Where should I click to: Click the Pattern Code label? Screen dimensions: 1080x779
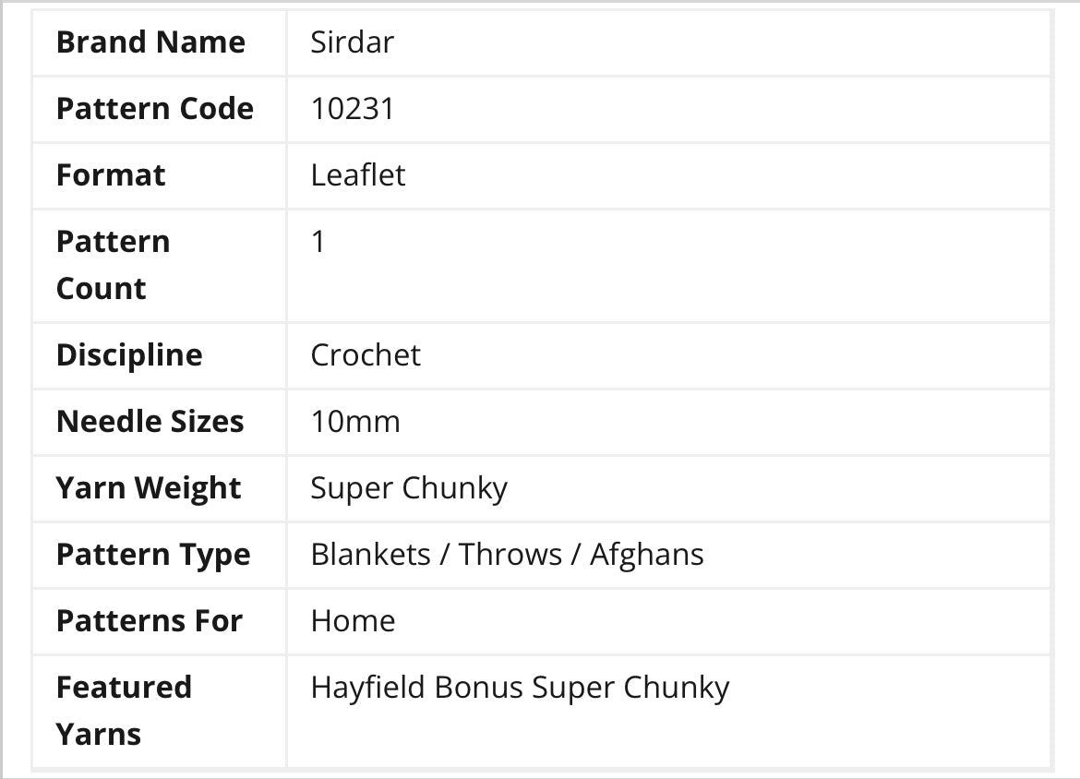(x=154, y=109)
